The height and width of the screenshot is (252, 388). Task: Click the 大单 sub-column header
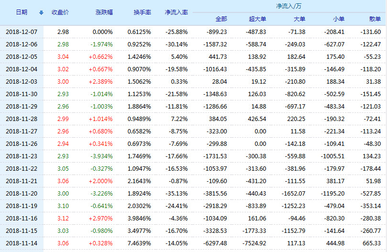pyautogui.click(x=299, y=19)
